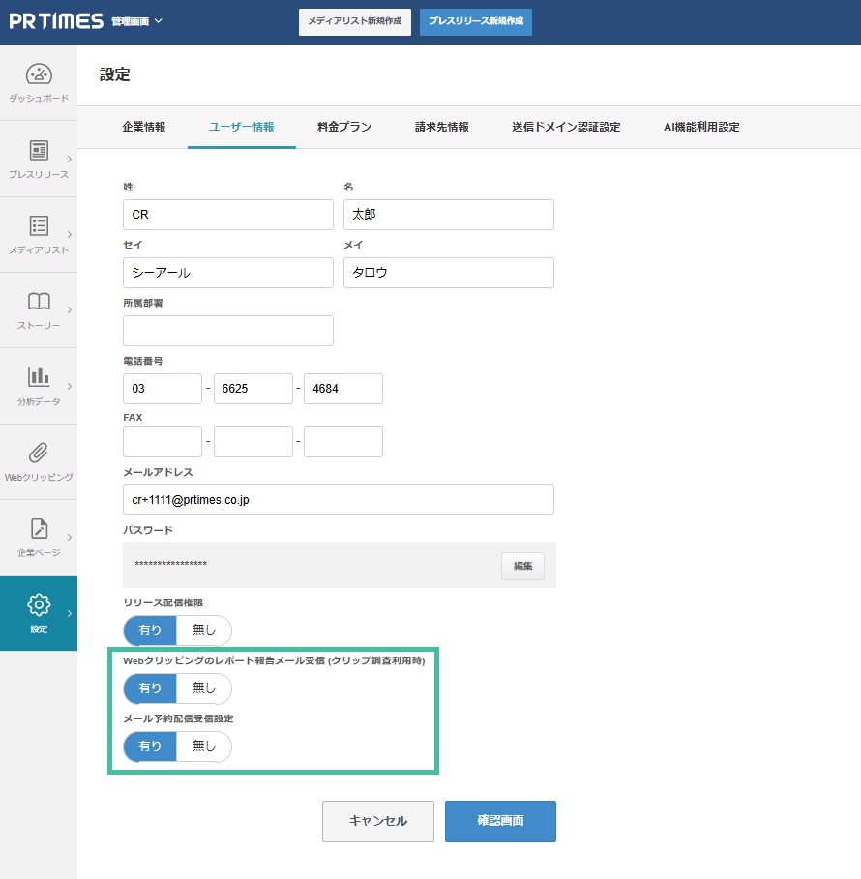This screenshot has height=879, width=861.
Task: Click the Web Clipping paperclip icon
Action: tap(39, 453)
